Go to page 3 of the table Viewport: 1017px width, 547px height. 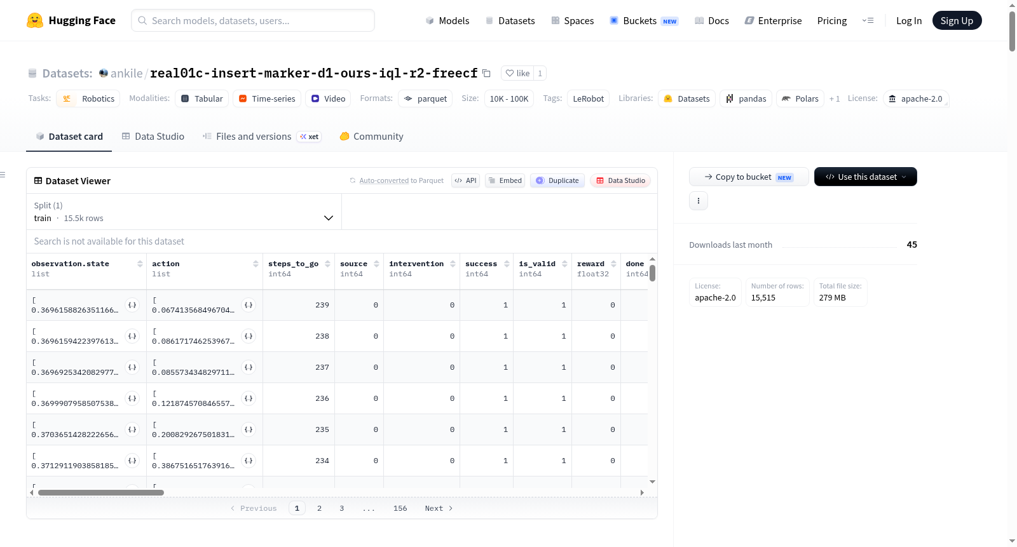[x=342, y=508]
